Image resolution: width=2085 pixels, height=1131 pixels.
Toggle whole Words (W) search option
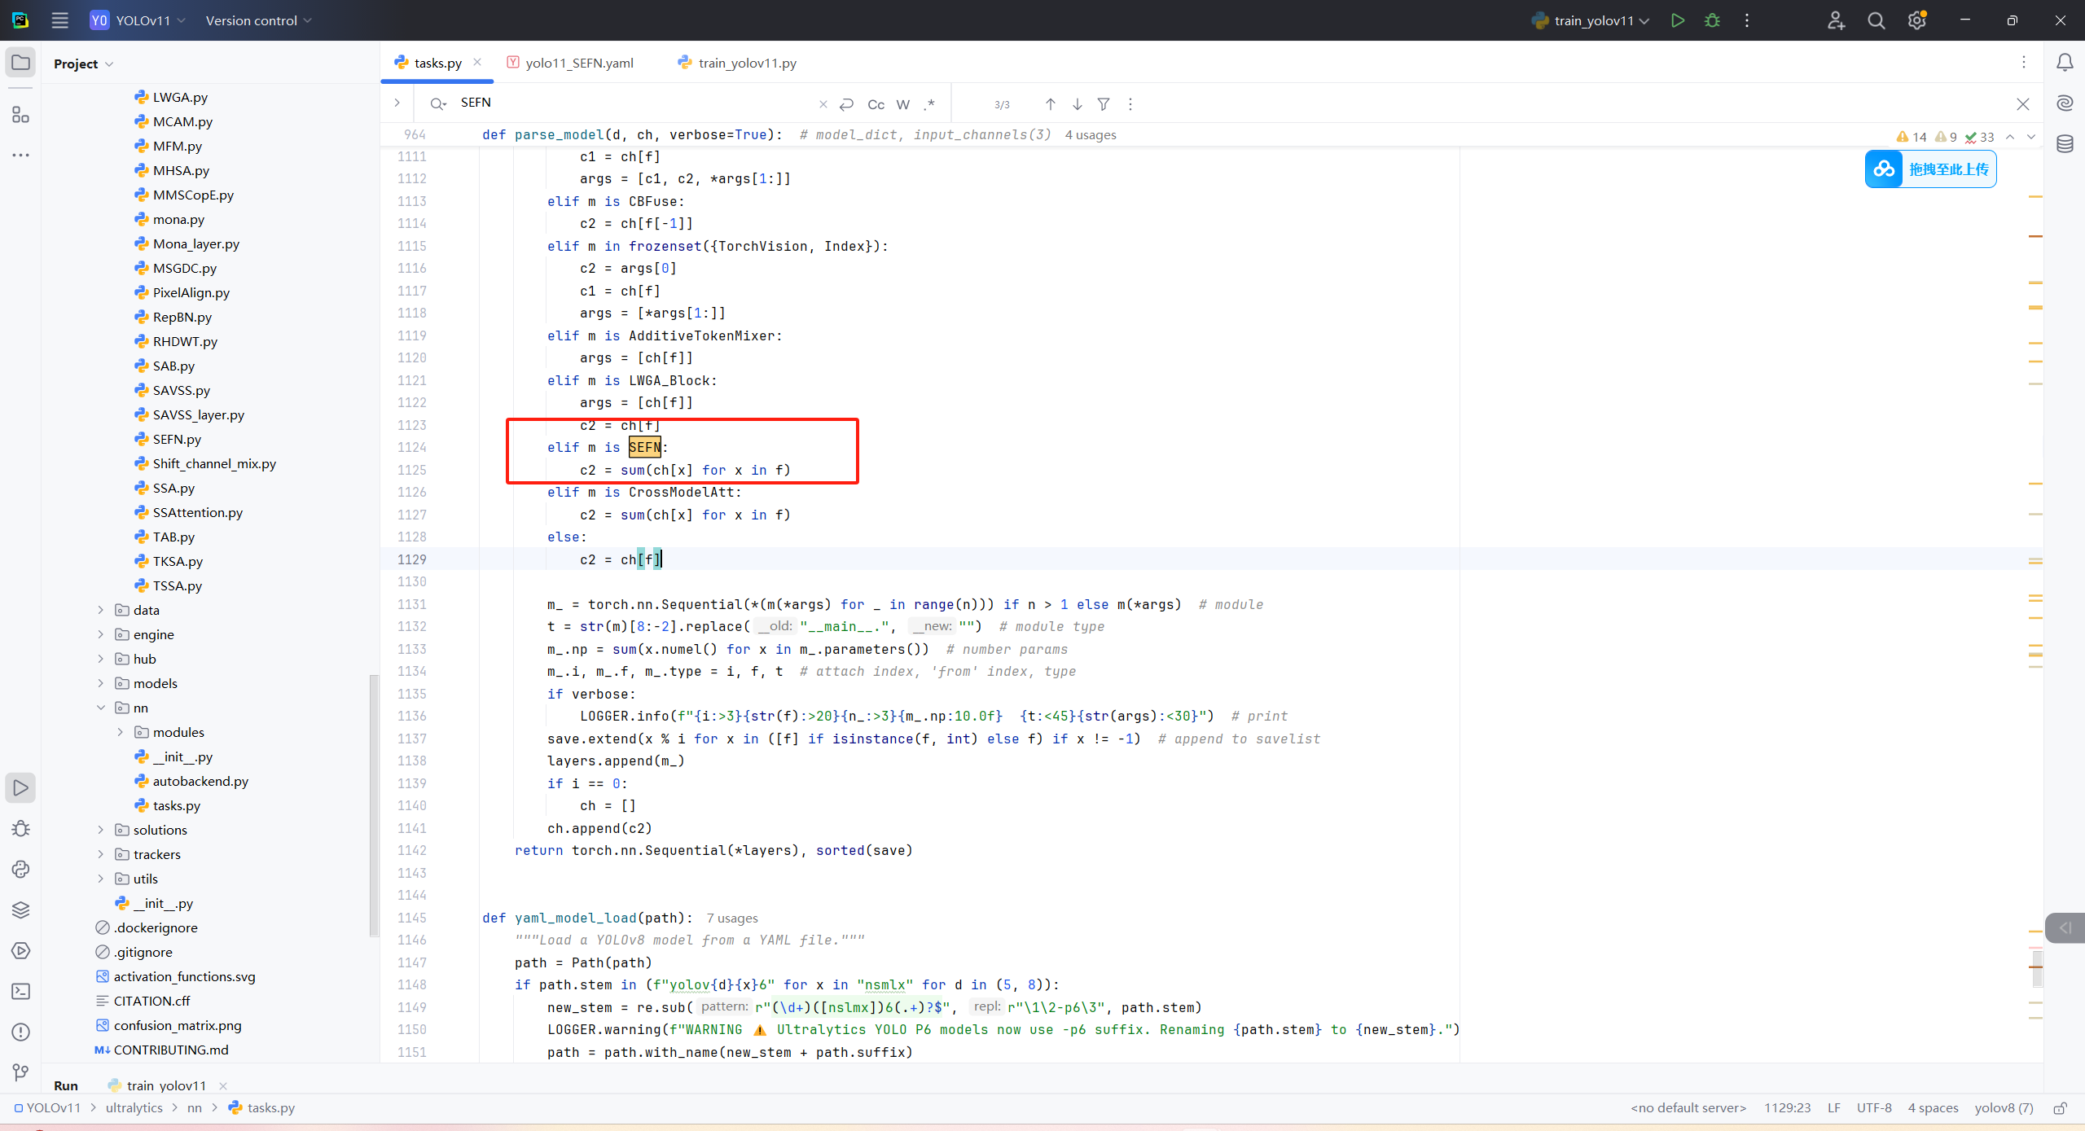tap(902, 104)
